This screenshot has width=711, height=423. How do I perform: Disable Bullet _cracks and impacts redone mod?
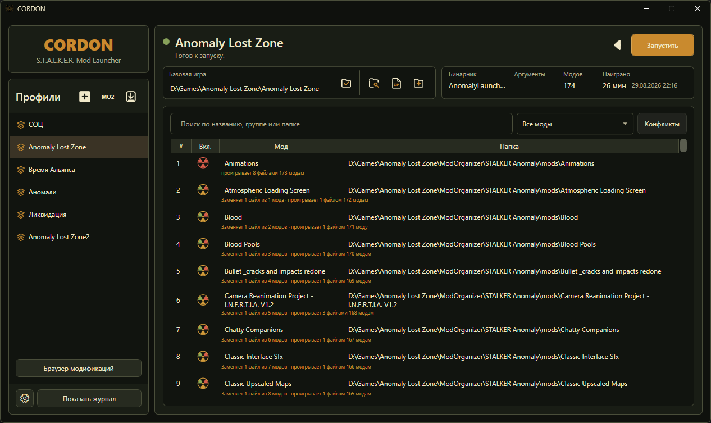click(x=203, y=271)
